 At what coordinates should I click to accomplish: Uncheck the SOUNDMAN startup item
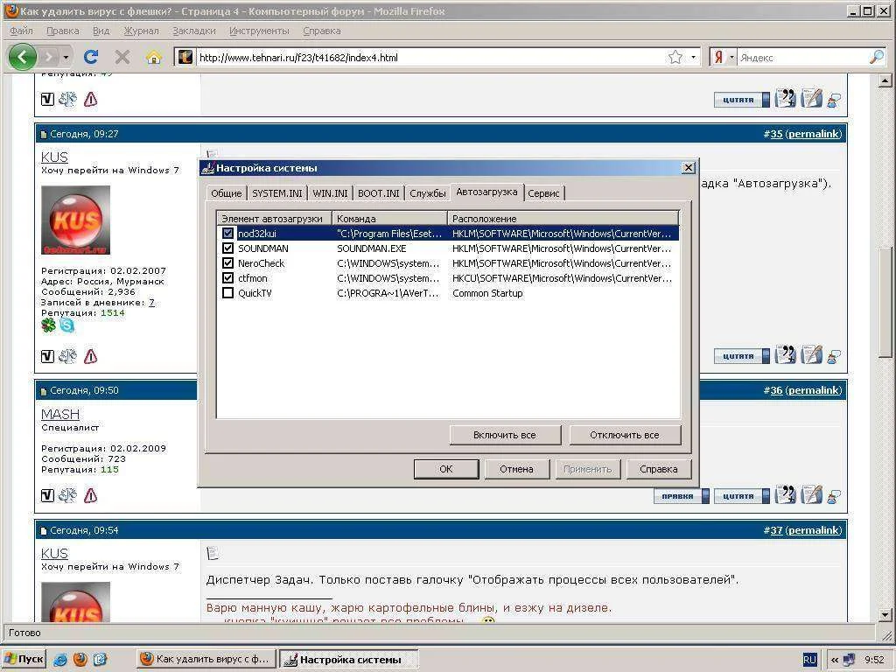228,248
